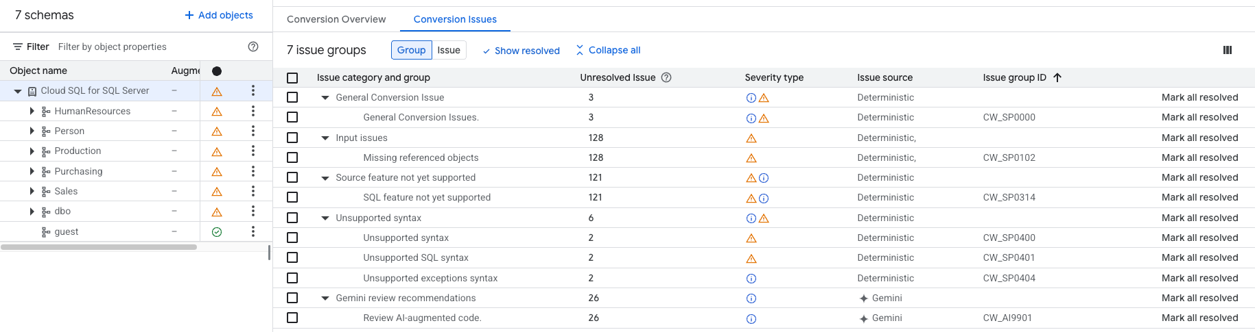Select the checkbox for Unsupported SQL syntax row
The width and height of the screenshot is (1255, 332).
click(x=292, y=257)
